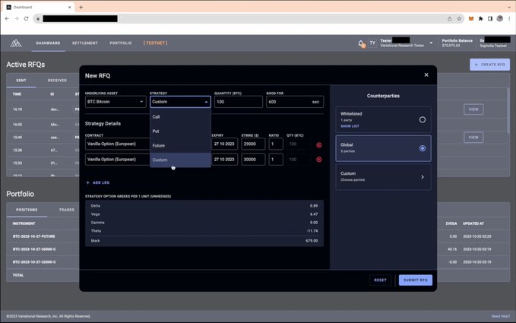Switch to Sent RFQs tab
516x323 pixels.
(x=21, y=81)
